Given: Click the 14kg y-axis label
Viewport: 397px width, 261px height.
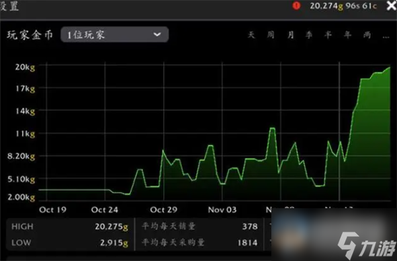Looking at the screenshot, I should coord(25,111).
